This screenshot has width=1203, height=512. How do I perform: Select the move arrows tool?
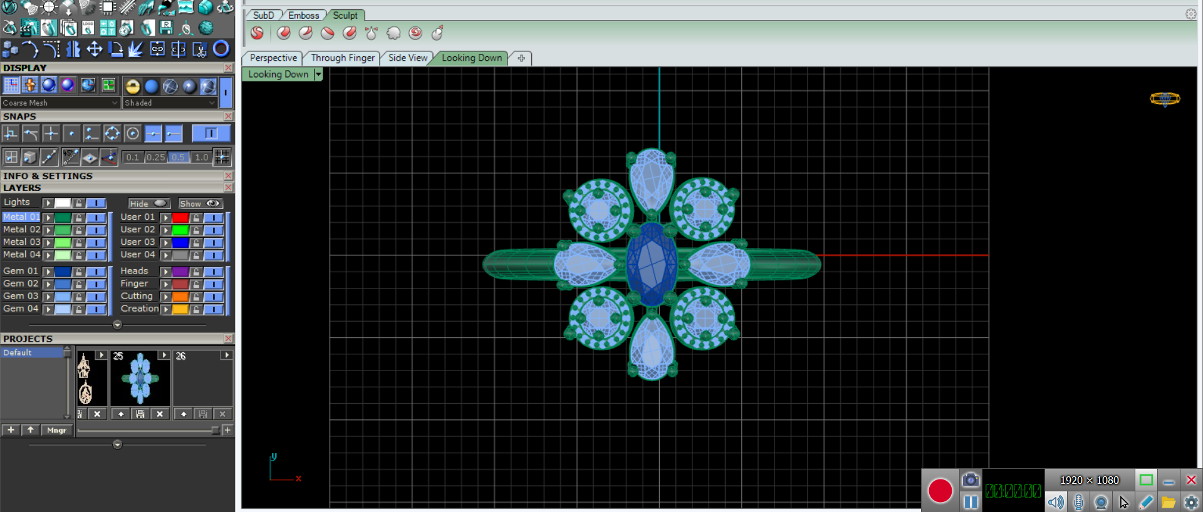click(94, 49)
